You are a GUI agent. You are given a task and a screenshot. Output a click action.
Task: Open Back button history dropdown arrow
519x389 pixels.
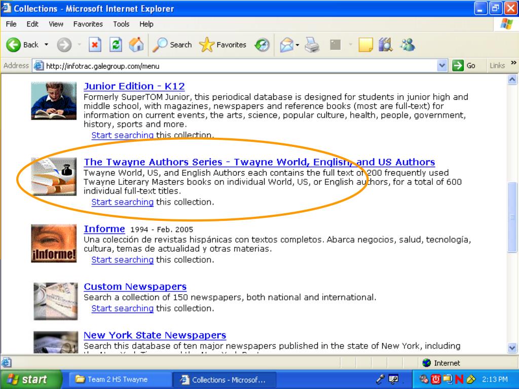click(x=46, y=45)
